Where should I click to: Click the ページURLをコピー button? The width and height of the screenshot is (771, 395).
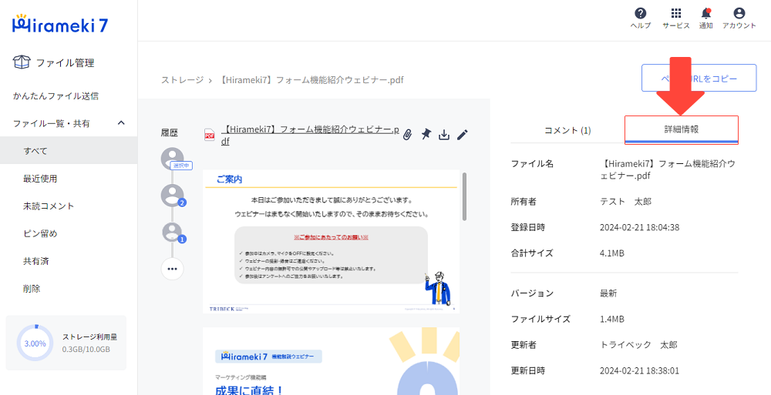pyautogui.click(x=699, y=78)
